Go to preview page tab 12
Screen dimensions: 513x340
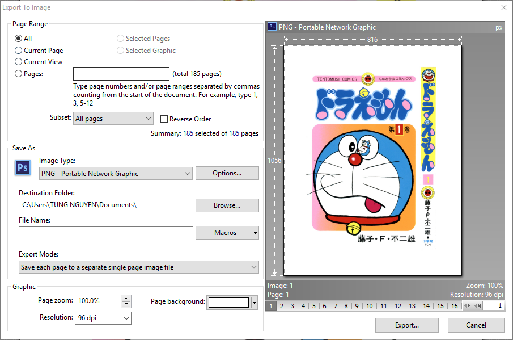(x=398, y=305)
